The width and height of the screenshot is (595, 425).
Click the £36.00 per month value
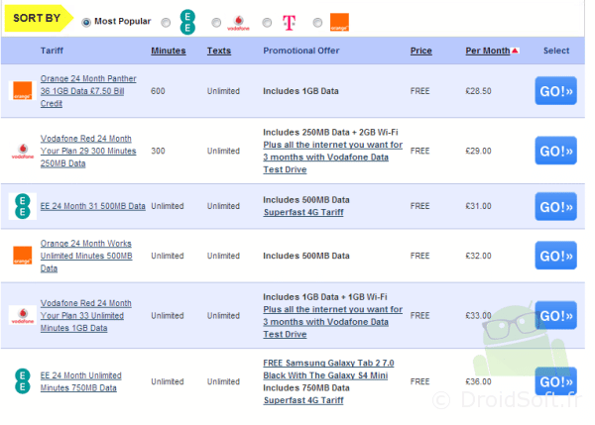(x=479, y=381)
